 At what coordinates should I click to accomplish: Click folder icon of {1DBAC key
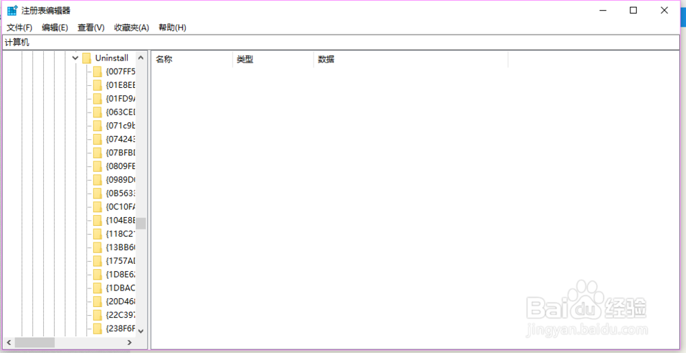tap(97, 288)
